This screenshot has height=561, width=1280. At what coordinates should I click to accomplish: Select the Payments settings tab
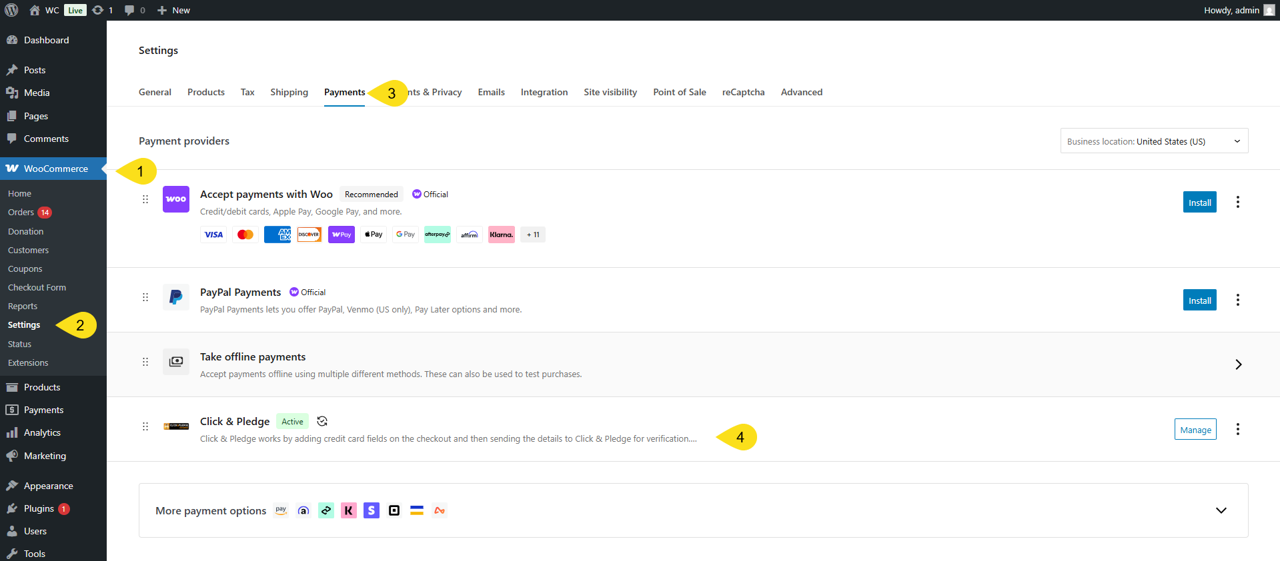coord(345,92)
